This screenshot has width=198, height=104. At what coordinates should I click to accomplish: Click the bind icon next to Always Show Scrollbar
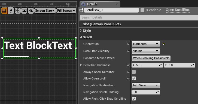pyautogui.click(x=128, y=72)
